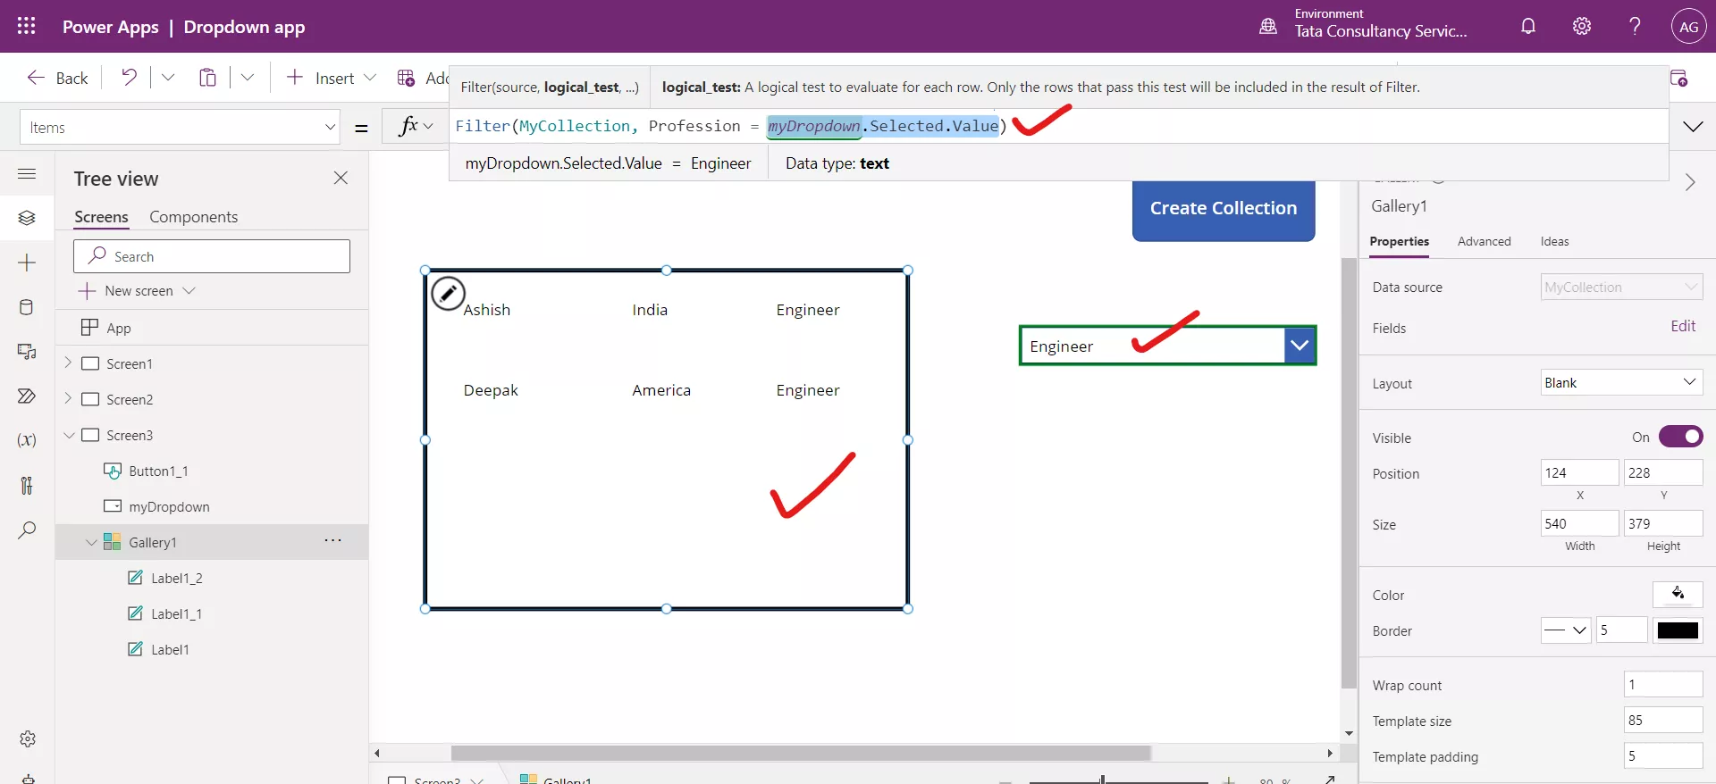Open the hamburger menu in left rail
Viewport: 1716px width, 784px height.
pyautogui.click(x=27, y=173)
